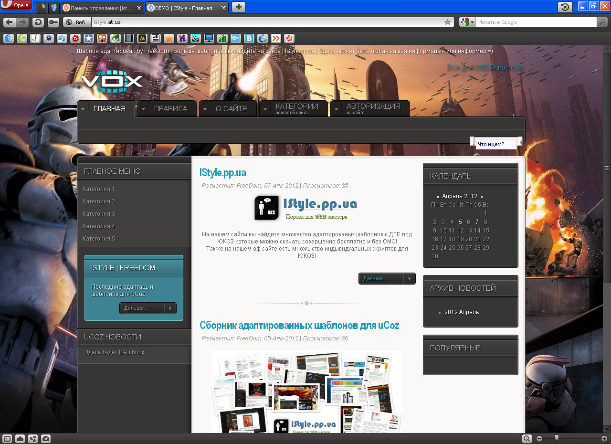Open 'Категория 3' in the main menu
Viewport: 611px width, 444px height.
(x=99, y=214)
